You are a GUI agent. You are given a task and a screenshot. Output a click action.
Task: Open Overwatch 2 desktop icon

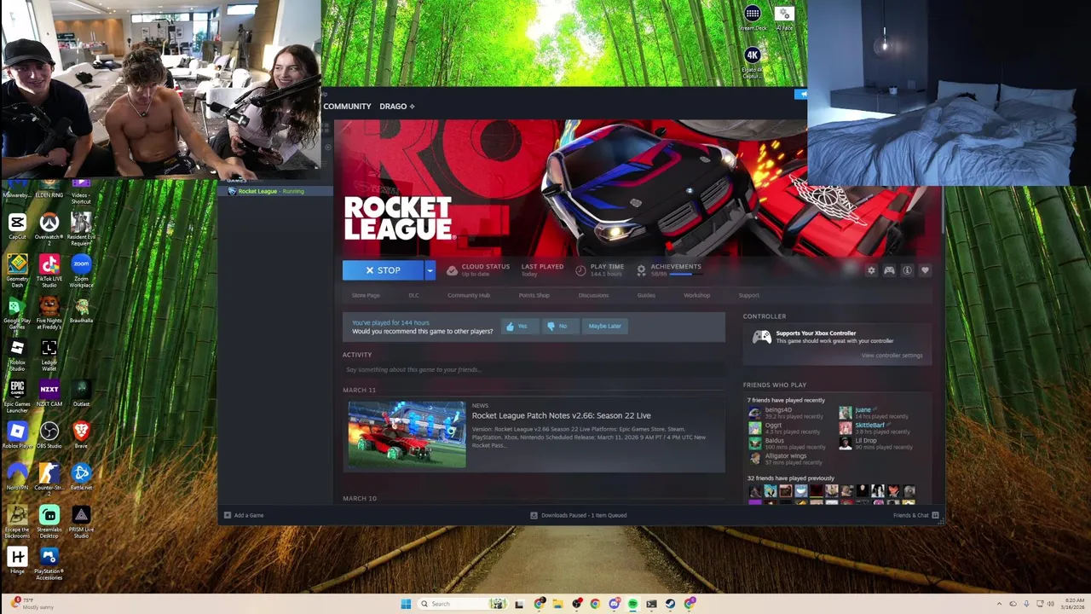[49, 229]
